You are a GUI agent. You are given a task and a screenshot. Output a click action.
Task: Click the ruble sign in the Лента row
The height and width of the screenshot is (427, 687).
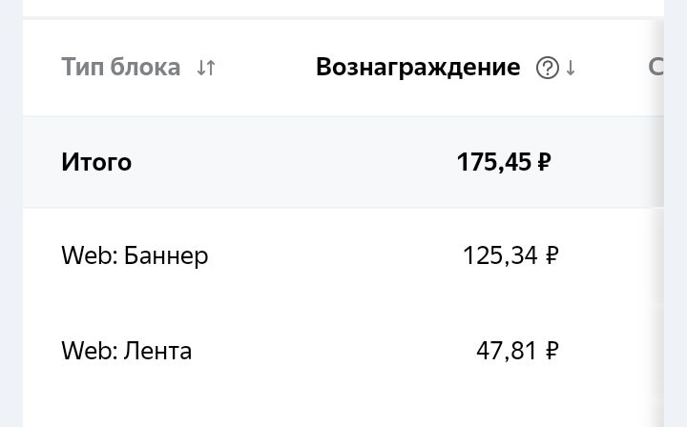tap(552, 351)
